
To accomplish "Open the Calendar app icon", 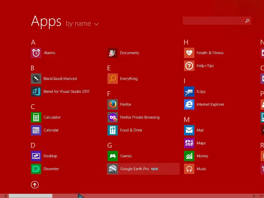I will [36, 130].
